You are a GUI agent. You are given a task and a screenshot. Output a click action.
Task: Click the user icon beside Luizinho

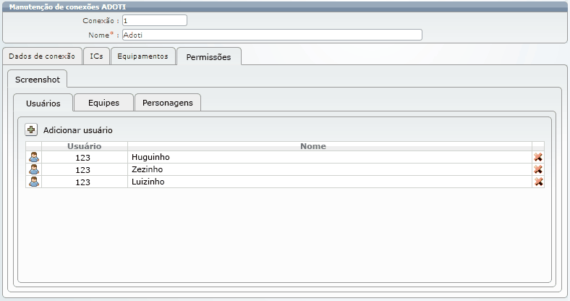click(x=33, y=182)
